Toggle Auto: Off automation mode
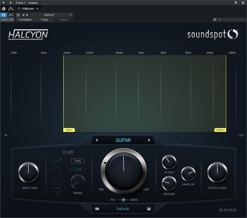The height and width of the screenshot is (218, 247). tap(7, 19)
